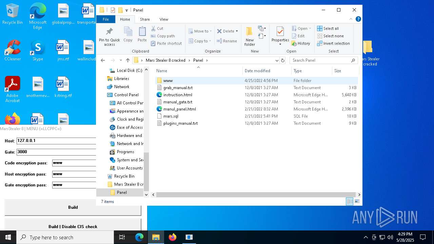Create a New folder

click(x=250, y=37)
